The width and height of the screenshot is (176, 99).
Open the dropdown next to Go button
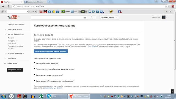click(x=36, y=12)
